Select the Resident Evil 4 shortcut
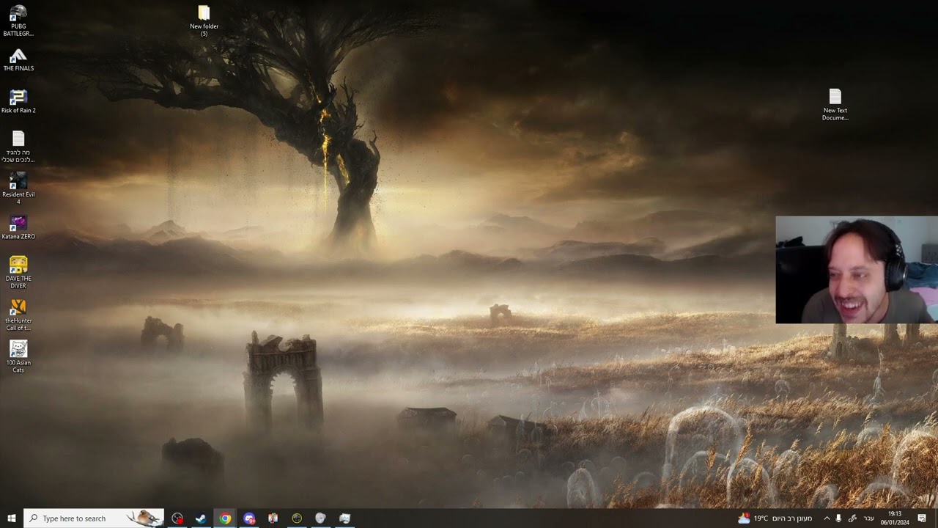Viewport: 938px width, 528px height. (18, 188)
